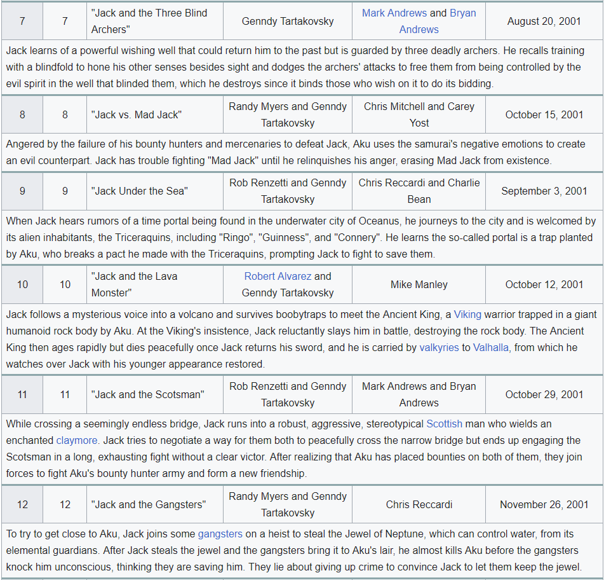This screenshot has width=604, height=580.
Task: Follow the Robert Alvarez link
Action: point(278,276)
